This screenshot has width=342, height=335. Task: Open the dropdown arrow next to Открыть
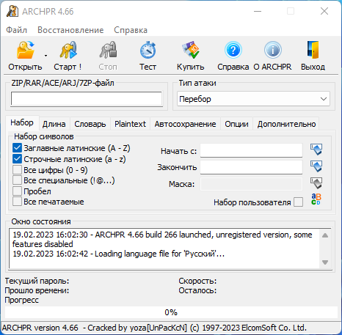[x=46, y=56]
